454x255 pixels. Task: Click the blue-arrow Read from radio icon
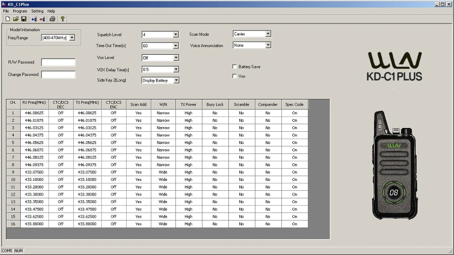(34, 19)
